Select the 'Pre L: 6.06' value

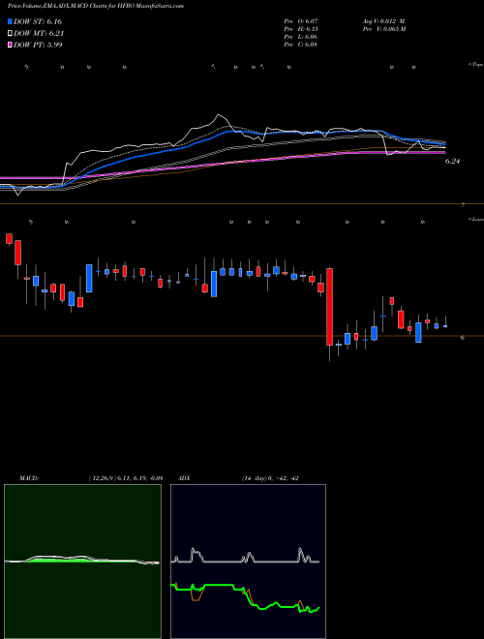pyautogui.click(x=301, y=36)
